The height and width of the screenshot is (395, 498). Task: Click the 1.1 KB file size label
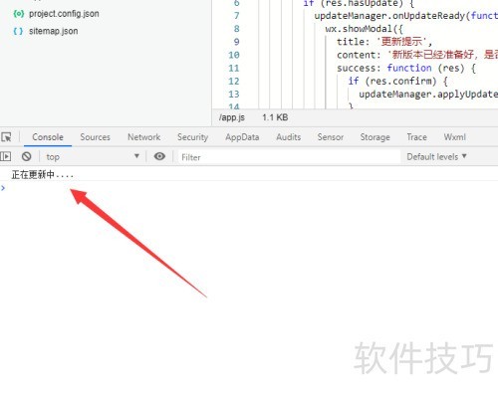pos(275,117)
